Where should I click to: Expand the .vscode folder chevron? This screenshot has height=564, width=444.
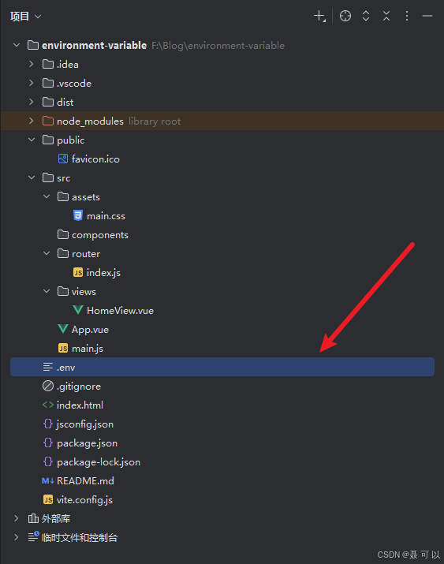[32, 83]
